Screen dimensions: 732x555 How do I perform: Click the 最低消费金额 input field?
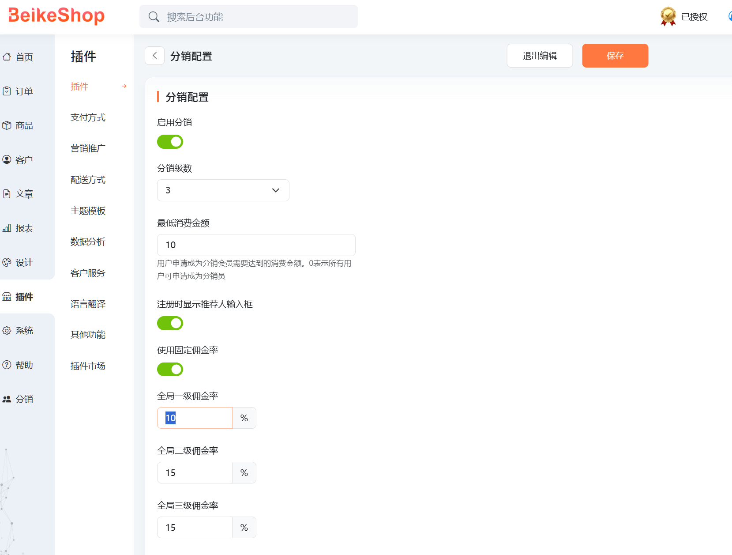tap(256, 245)
